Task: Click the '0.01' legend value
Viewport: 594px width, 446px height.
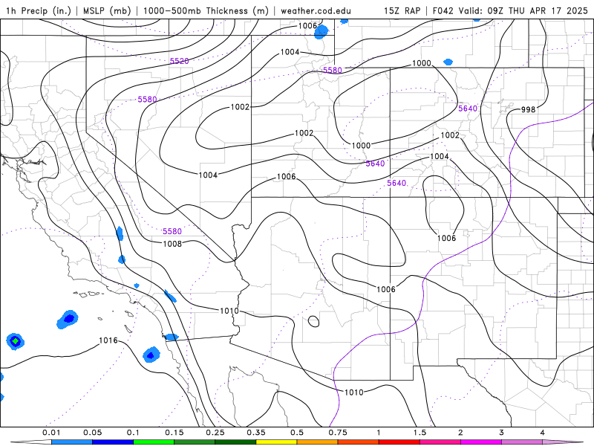Action: tap(51, 433)
